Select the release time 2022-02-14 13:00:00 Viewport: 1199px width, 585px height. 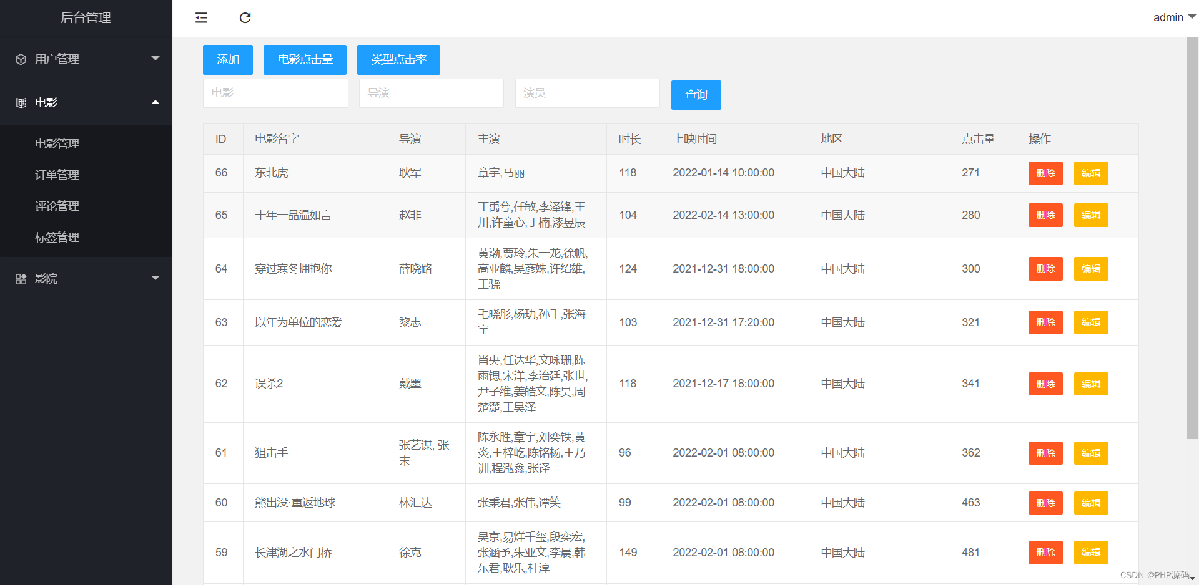[723, 215]
